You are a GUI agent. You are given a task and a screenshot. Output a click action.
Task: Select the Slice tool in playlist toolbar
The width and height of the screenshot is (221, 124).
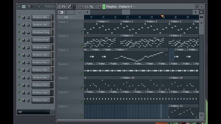(91, 7)
